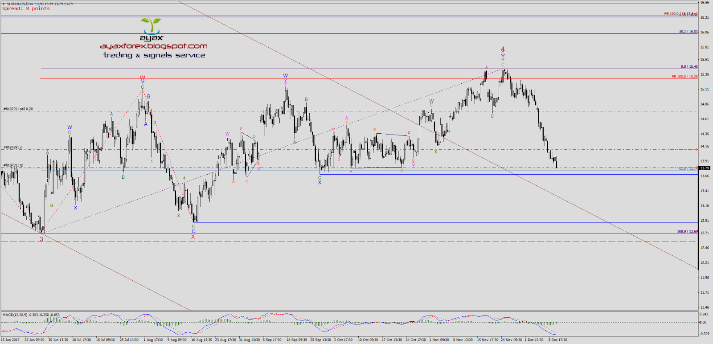Click the current price tag 13.79 on scale
The height and width of the screenshot is (344, 713).
pyautogui.click(x=704, y=168)
